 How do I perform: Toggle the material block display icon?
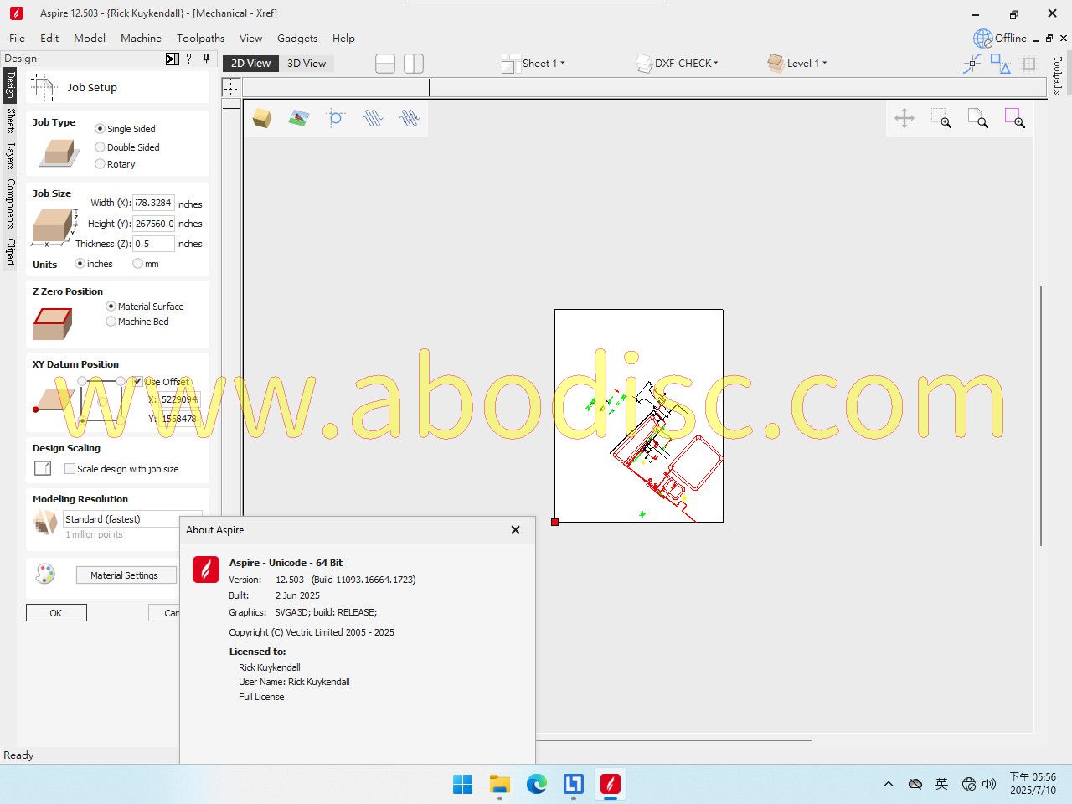262,118
